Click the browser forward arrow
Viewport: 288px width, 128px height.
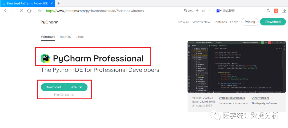(x=13, y=11)
